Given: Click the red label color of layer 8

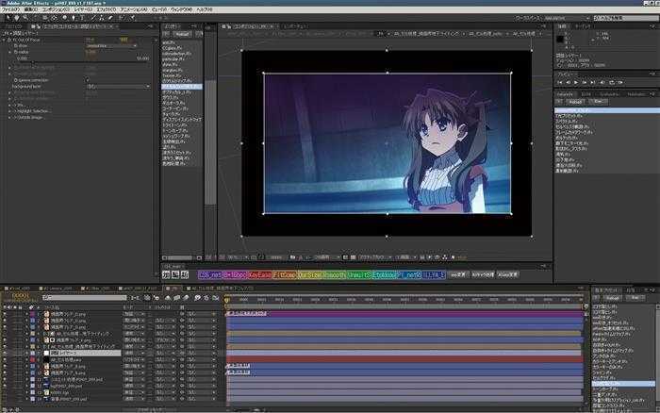Looking at the screenshot, I should (33, 359).
